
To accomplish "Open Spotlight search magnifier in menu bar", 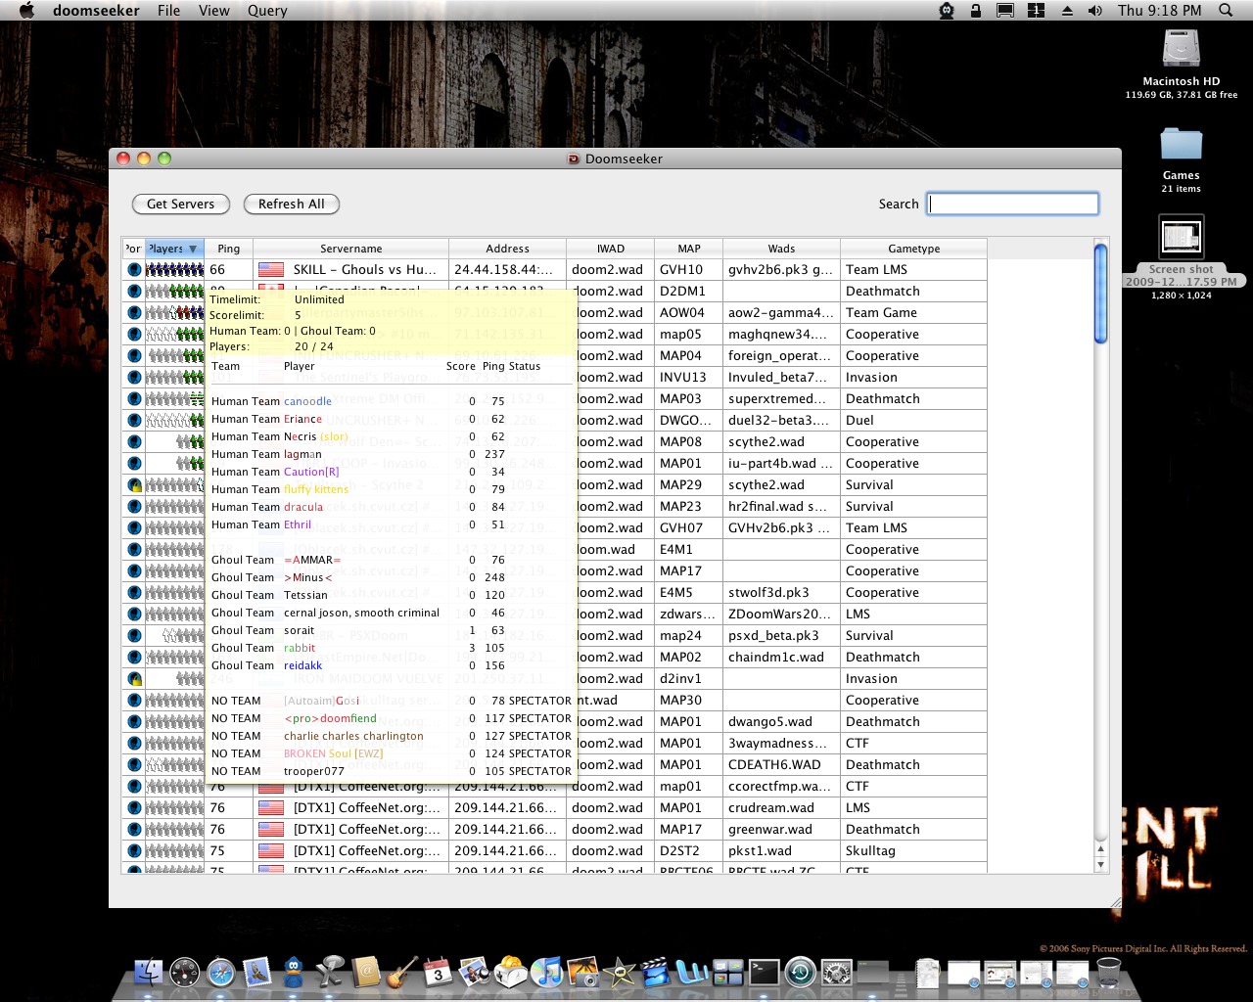I will tap(1226, 11).
